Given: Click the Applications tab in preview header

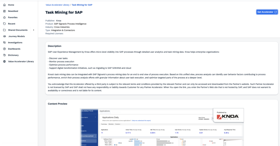Looking at the screenshot, I should point(105,111).
